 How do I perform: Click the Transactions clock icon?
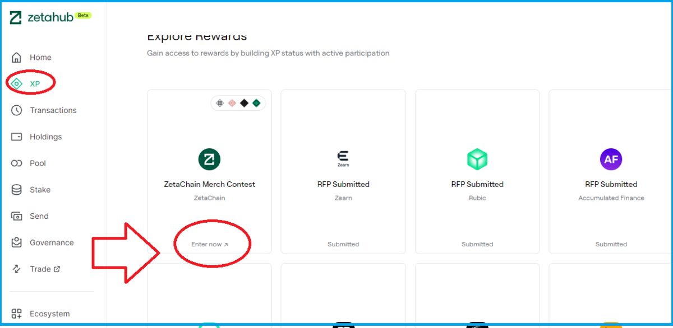click(17, 110)
